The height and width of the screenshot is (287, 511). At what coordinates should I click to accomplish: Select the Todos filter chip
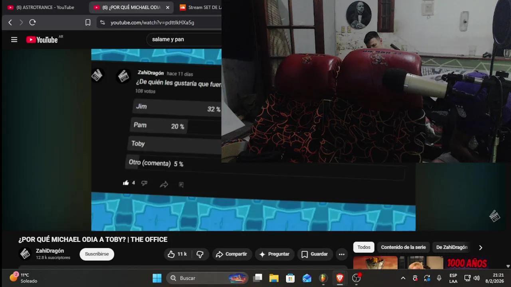364,247
